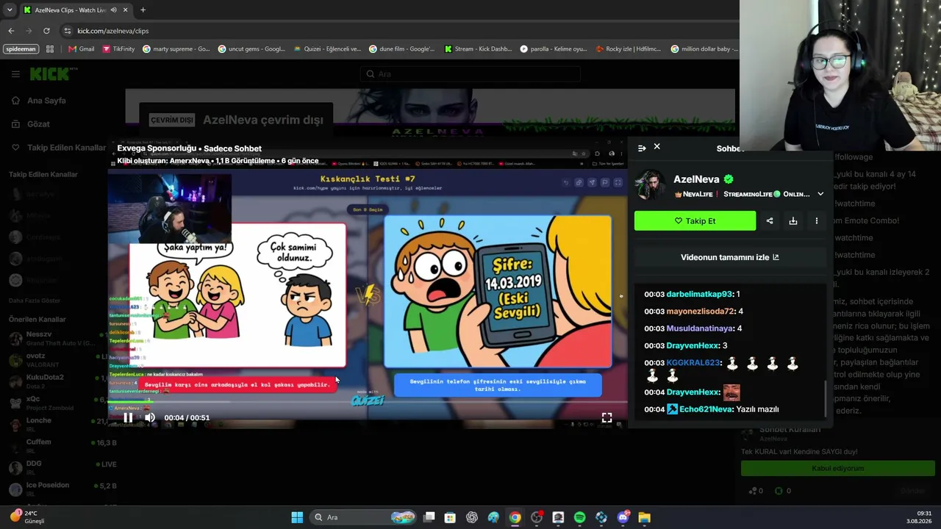Mute the AzelNeva Clips tab audio
Image resolution: width=941 pixels, height=529 pixels.
click(x=113, y=10)
